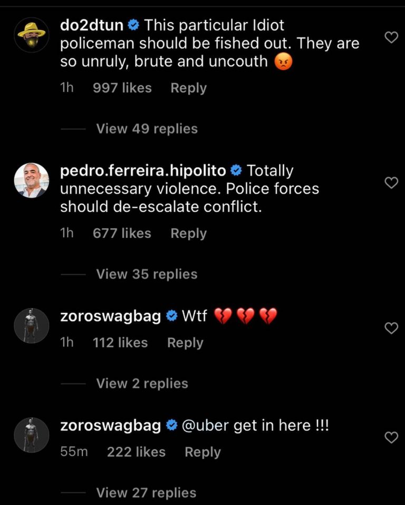Expand View 35 replies

147,274
